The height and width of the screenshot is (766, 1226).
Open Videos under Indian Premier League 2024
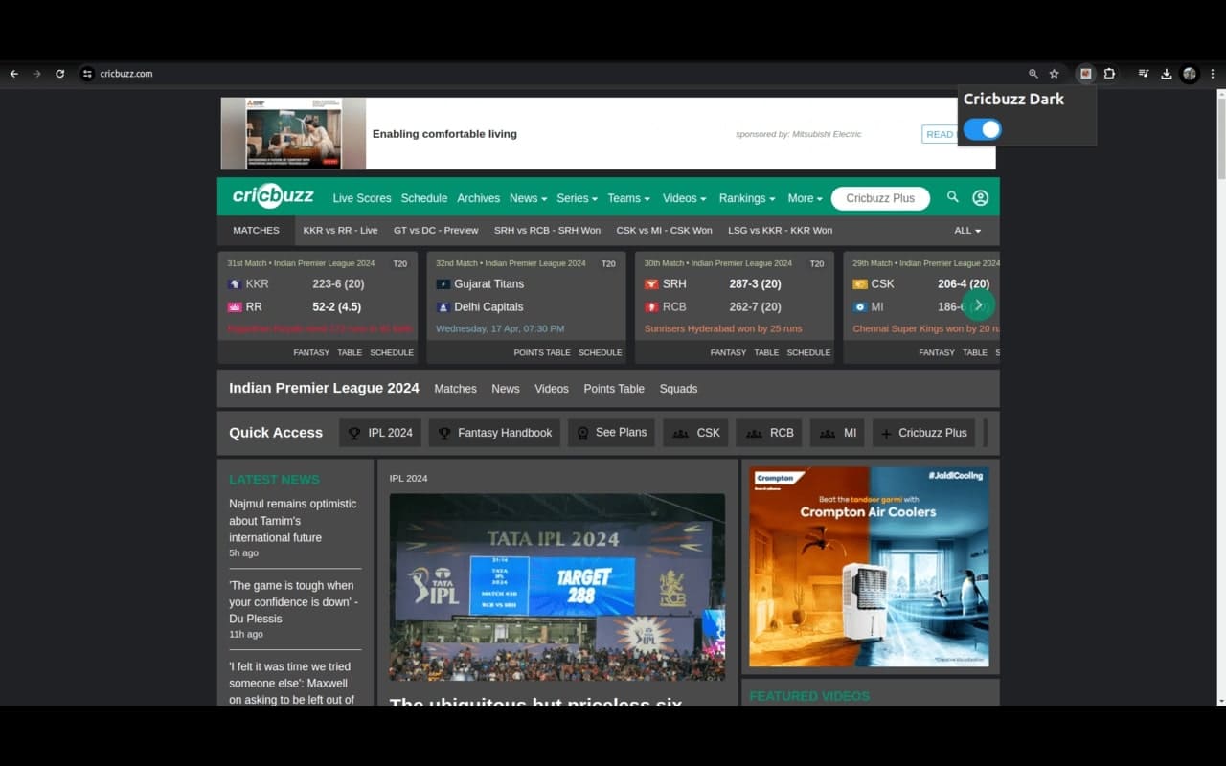[x=552, y=389]
